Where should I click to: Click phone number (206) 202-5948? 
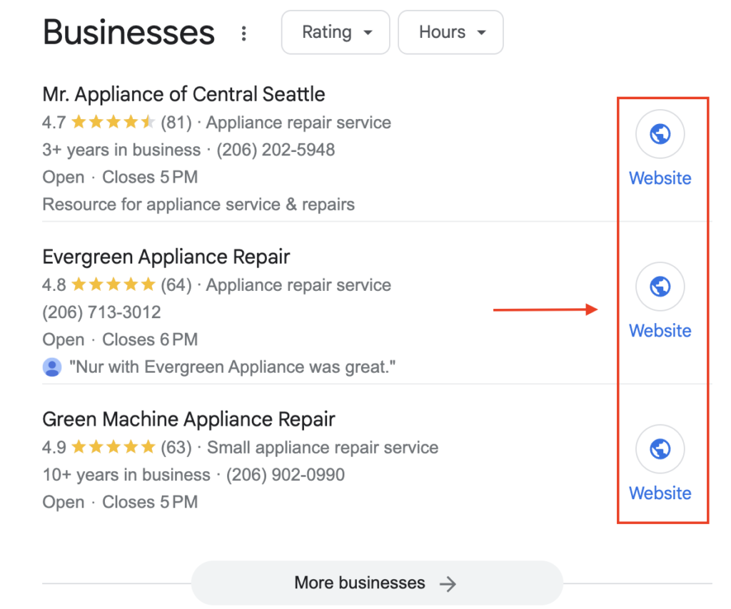[x=276, y=150]
